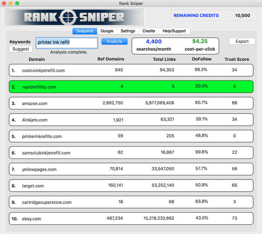Select the yellowpages.com result
Viewport: 262px width, 234px height.
pos(131,169)
